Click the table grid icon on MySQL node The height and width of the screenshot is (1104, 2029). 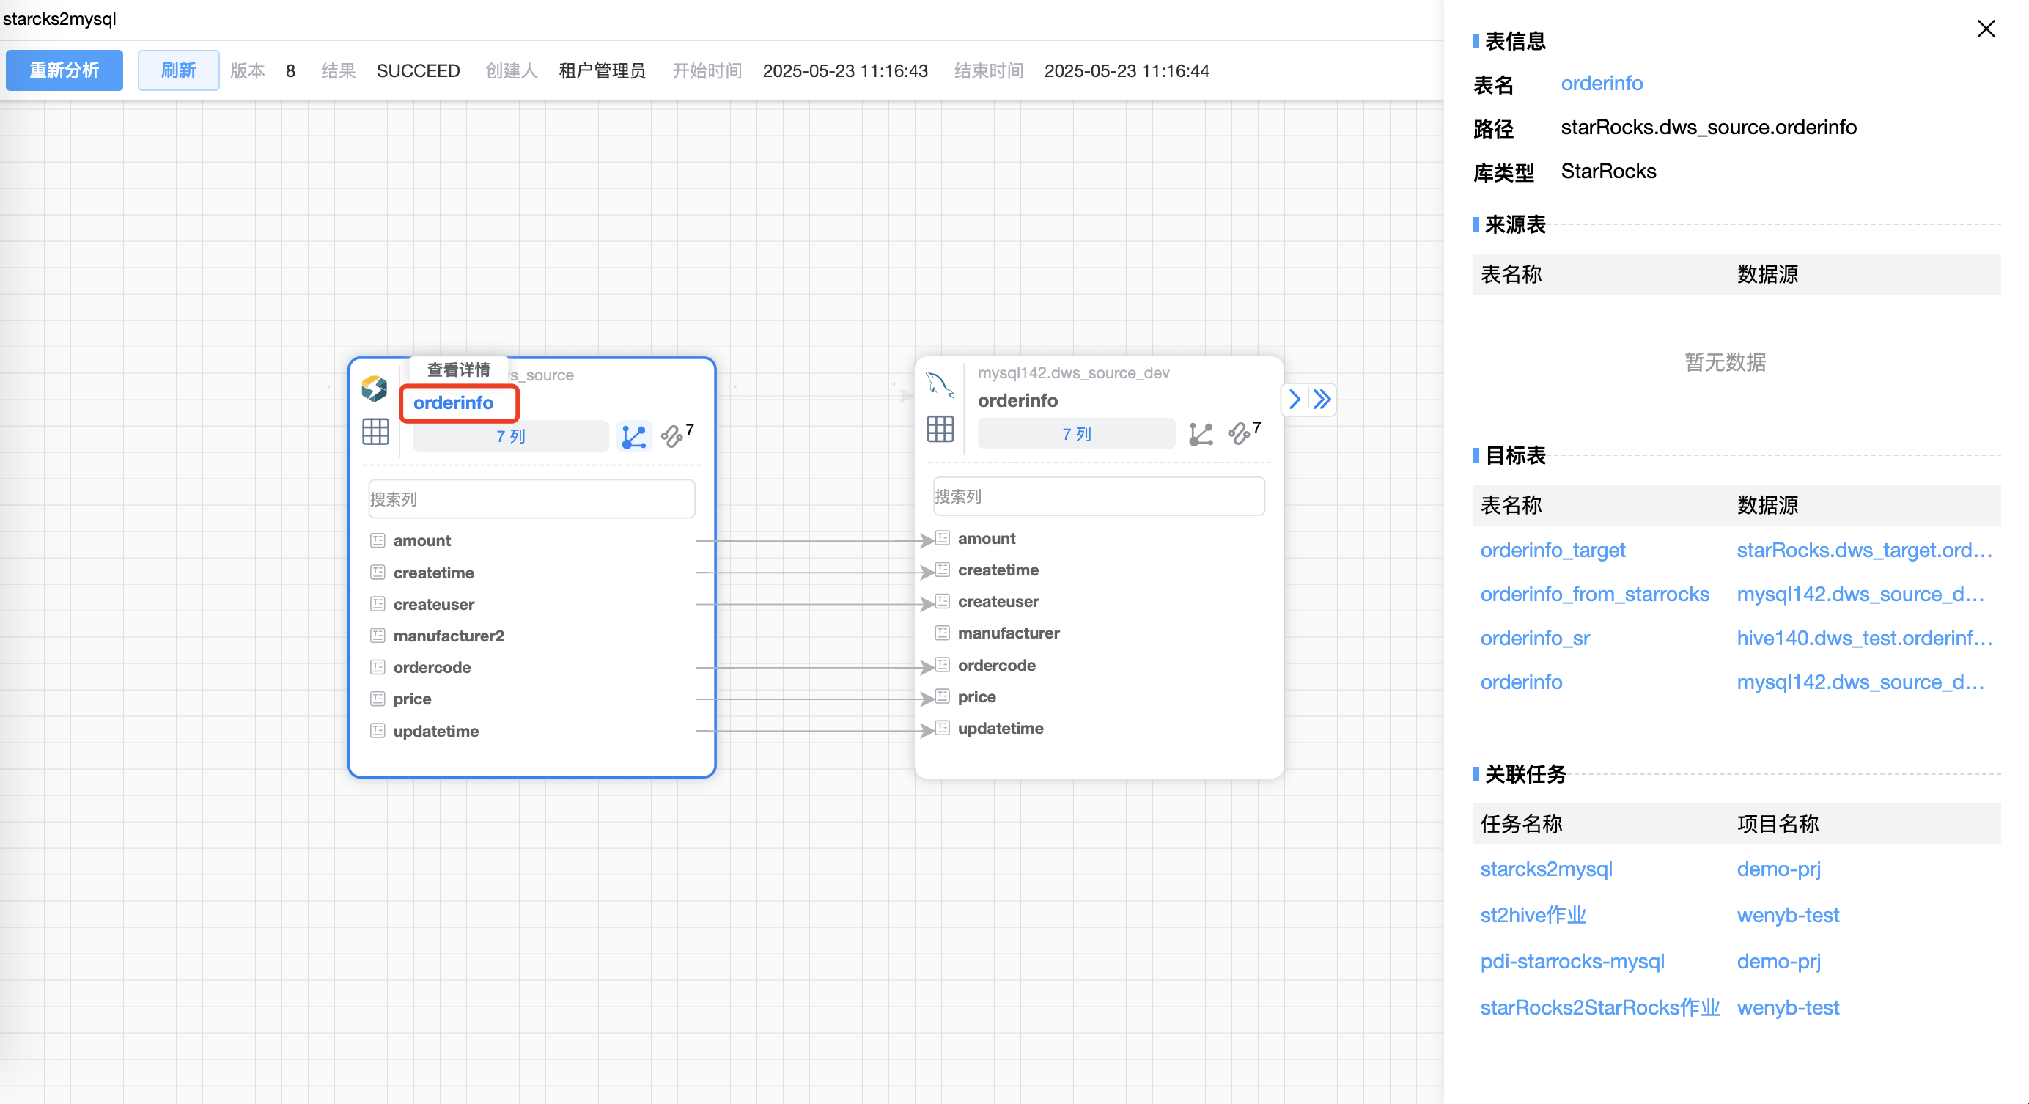(940, 429)
